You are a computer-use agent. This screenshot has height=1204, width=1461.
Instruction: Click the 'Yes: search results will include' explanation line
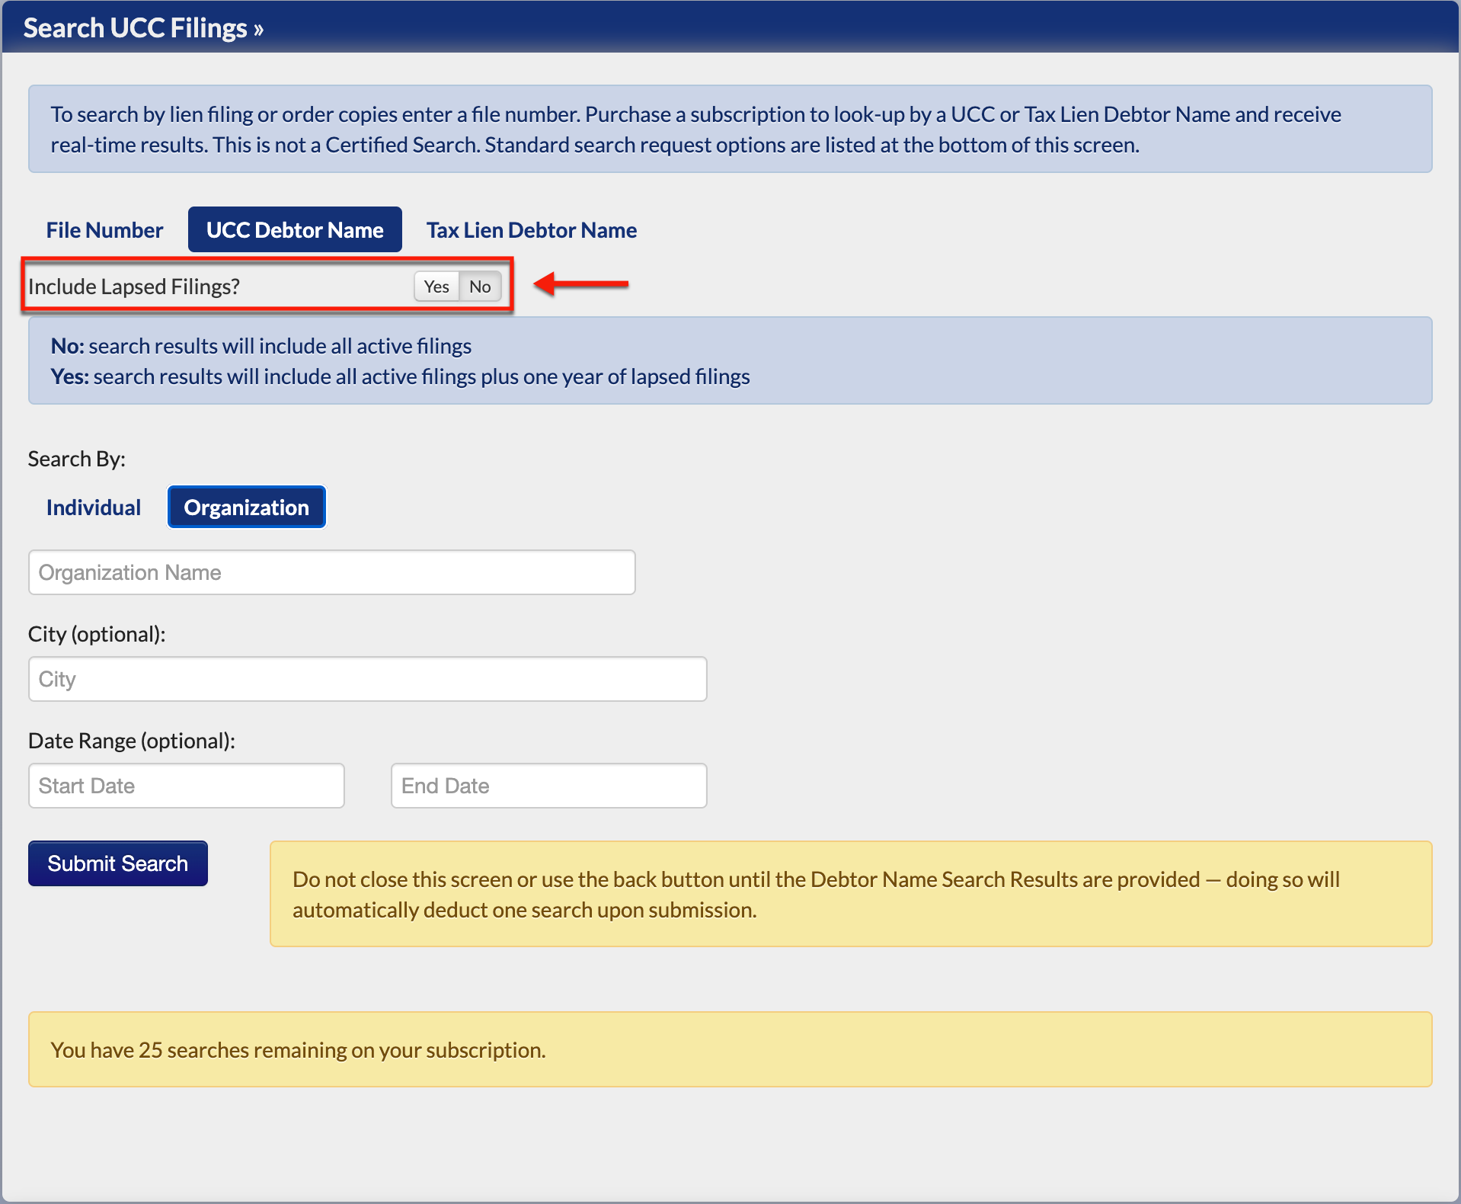401,376
